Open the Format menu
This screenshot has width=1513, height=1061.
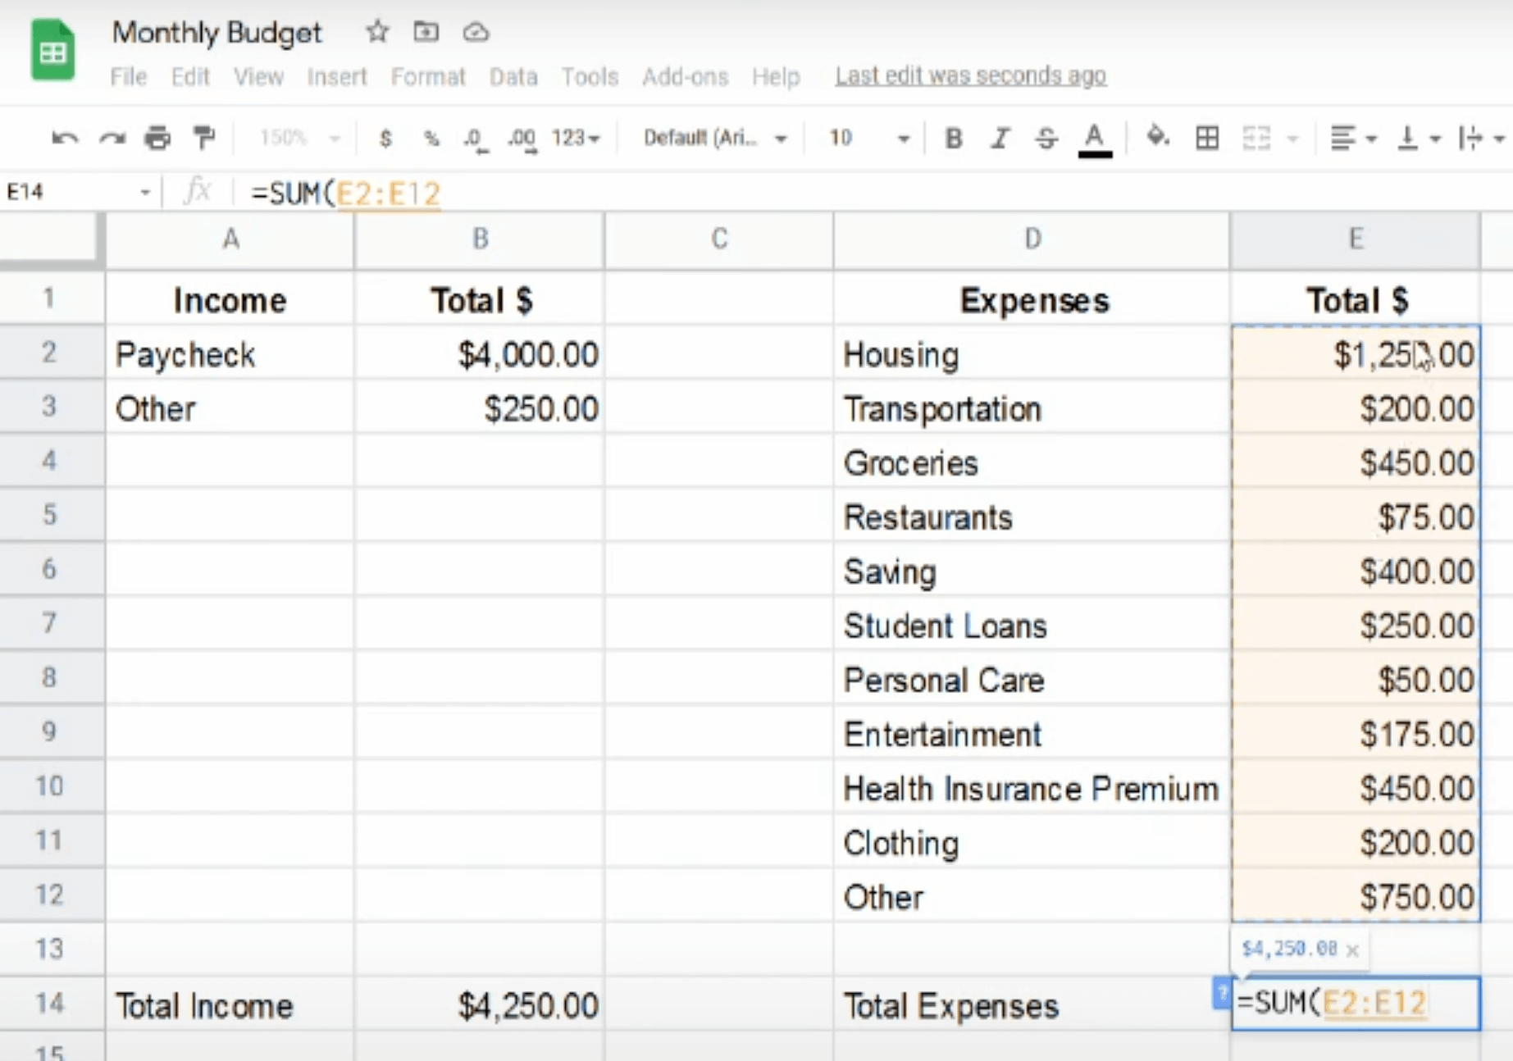[428, 76]
